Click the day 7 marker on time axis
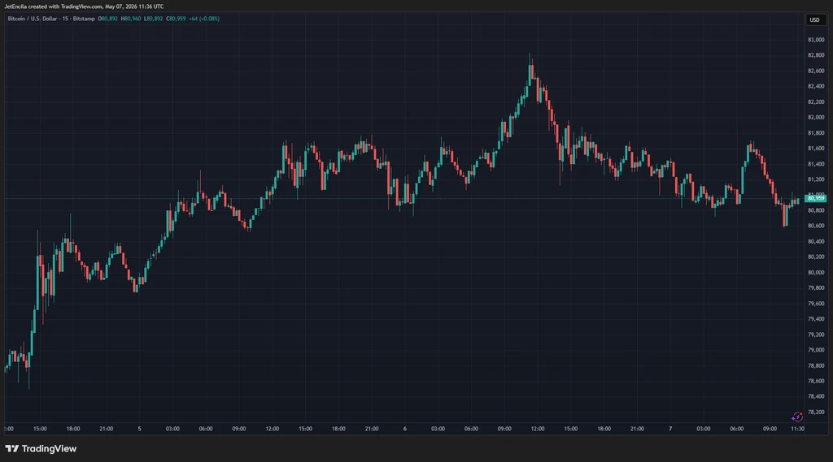The image size is (833, 462). 670,429
